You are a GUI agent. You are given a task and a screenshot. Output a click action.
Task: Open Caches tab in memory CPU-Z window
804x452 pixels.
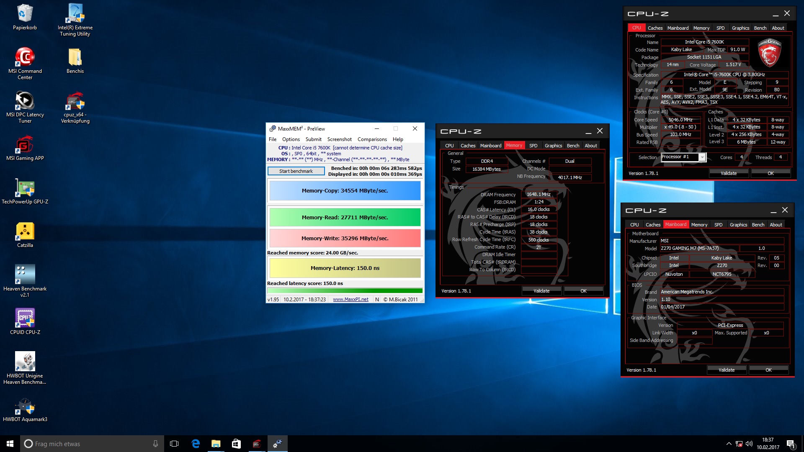(468, 146)
